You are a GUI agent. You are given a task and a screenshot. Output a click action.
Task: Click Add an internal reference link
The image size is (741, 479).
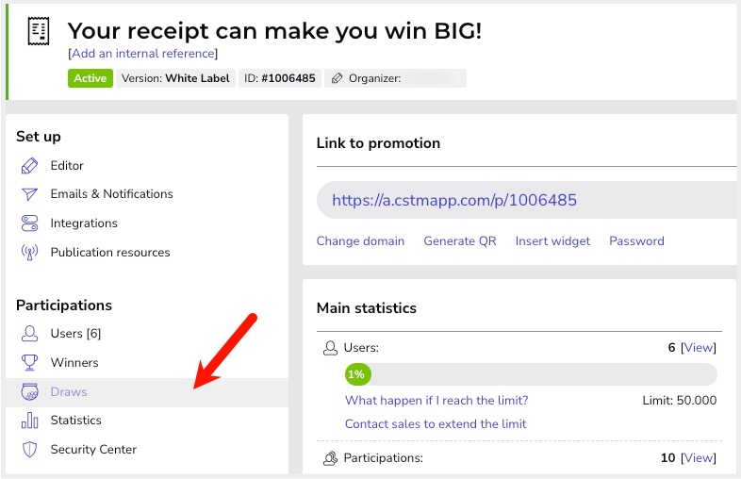[142, 54]
